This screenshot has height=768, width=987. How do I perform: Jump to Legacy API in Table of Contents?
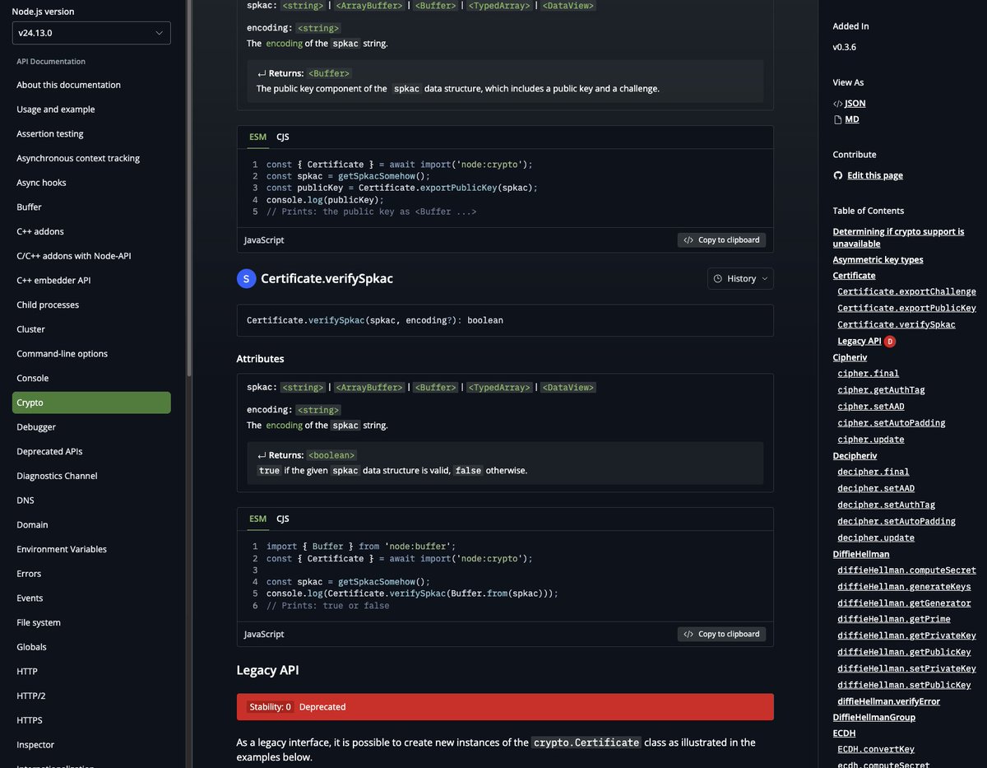click(x=859, y=342)
